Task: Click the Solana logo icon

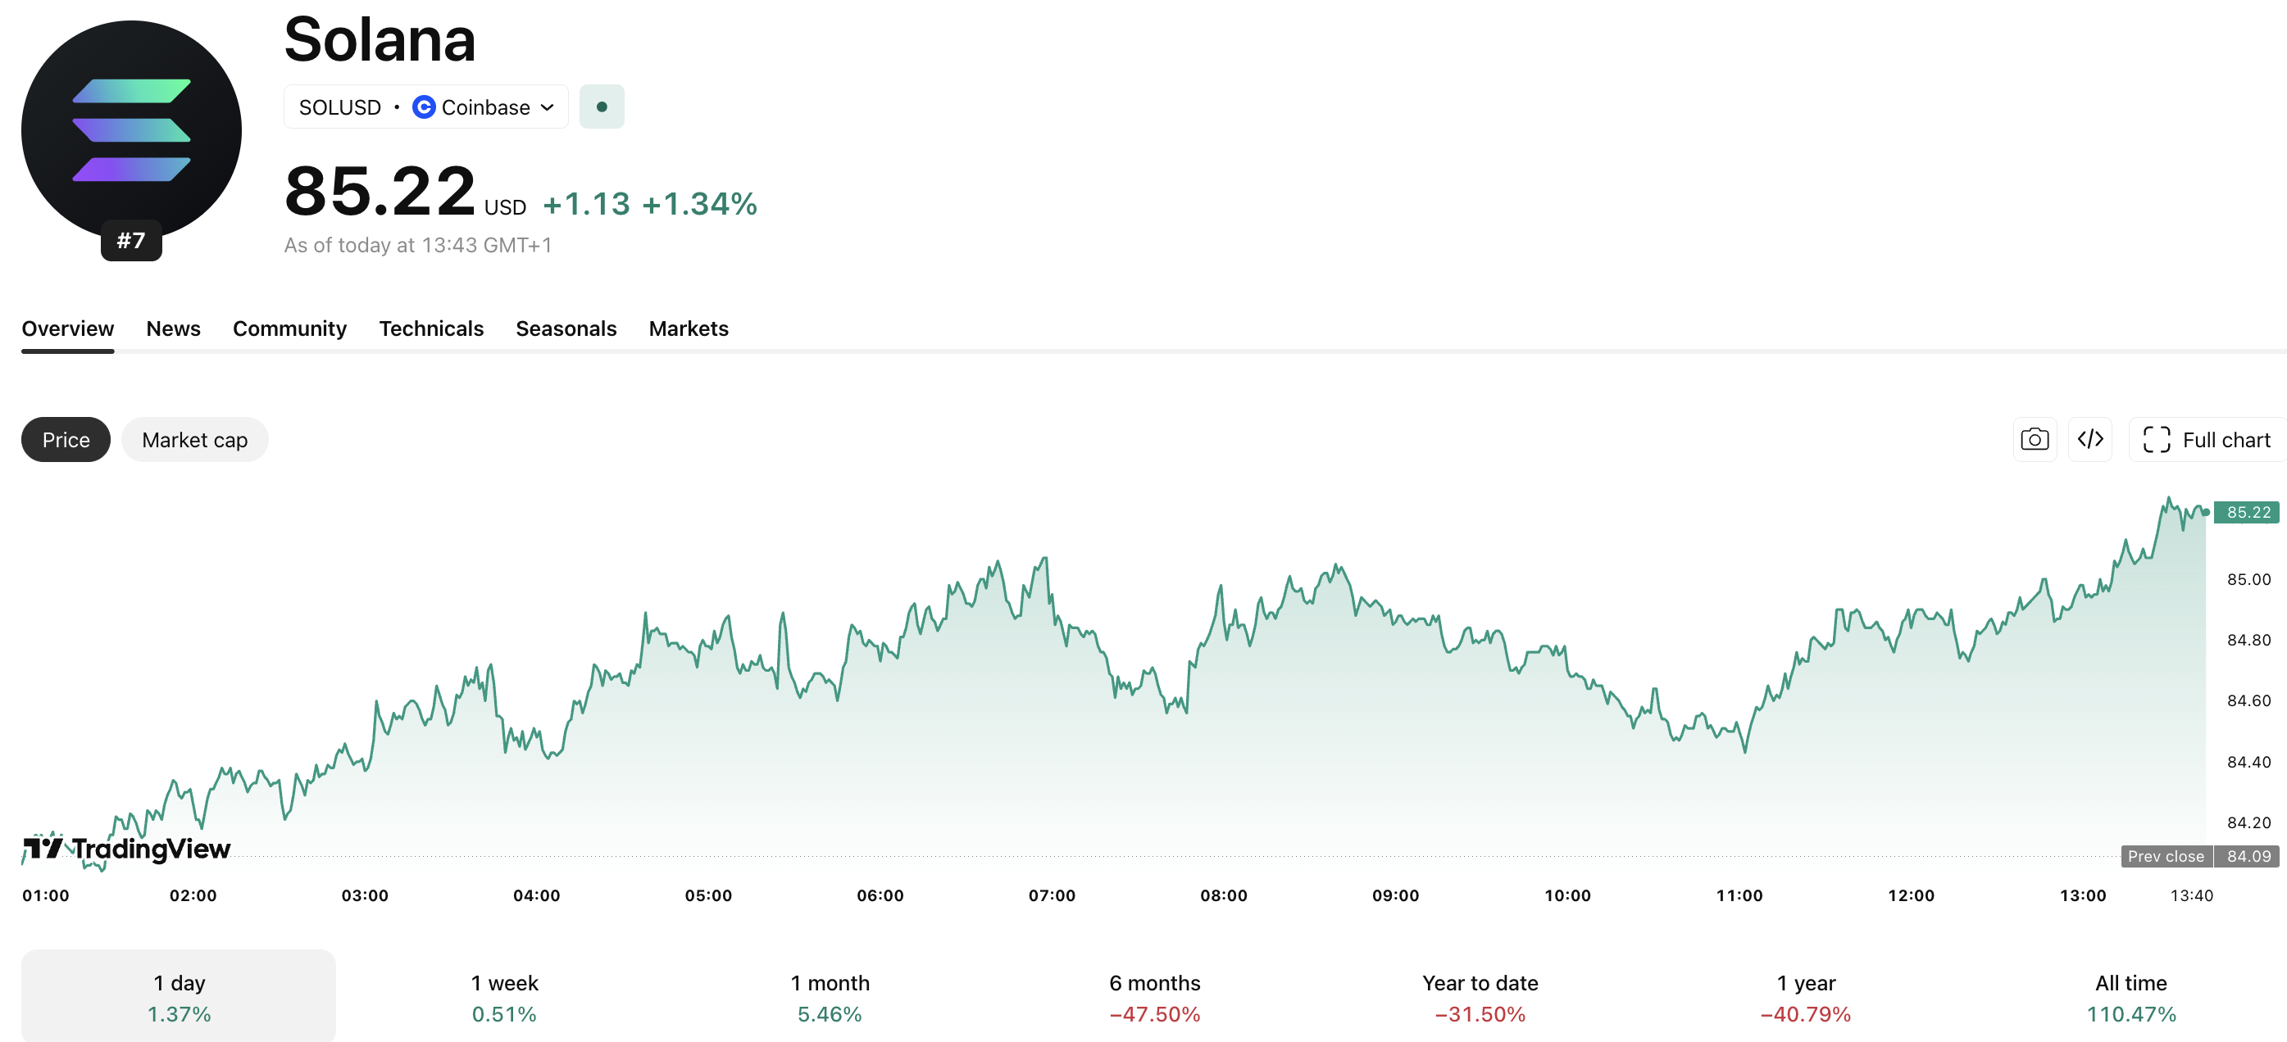Action: (x=131, y=130)
